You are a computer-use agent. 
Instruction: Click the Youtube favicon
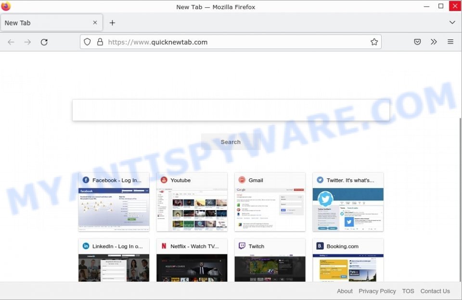[x=164, y=180]
